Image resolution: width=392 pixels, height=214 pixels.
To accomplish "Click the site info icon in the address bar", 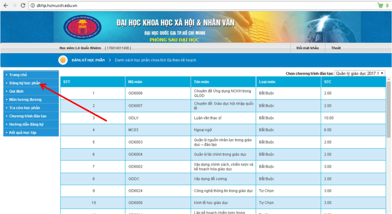I will coord(33,5).
